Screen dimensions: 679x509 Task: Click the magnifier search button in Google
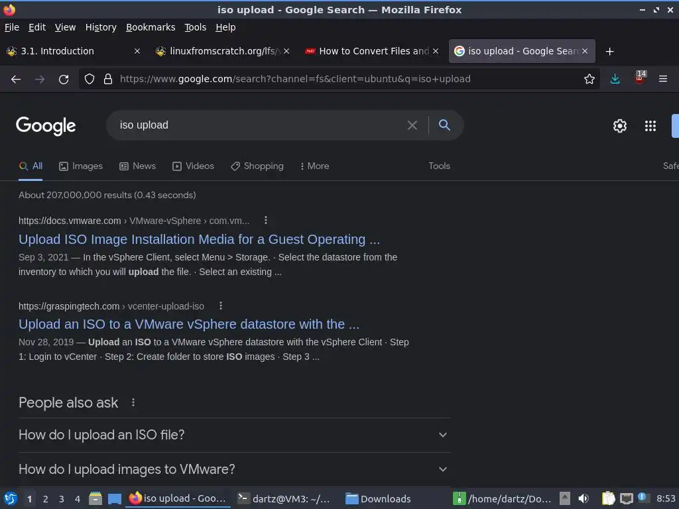click(x=444, y=125)
